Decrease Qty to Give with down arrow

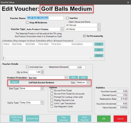tap(42, 73)
